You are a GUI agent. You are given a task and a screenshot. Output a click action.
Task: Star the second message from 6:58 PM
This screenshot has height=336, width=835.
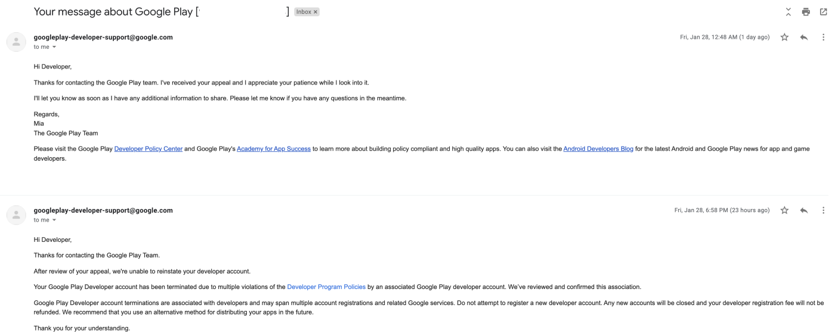784,210
